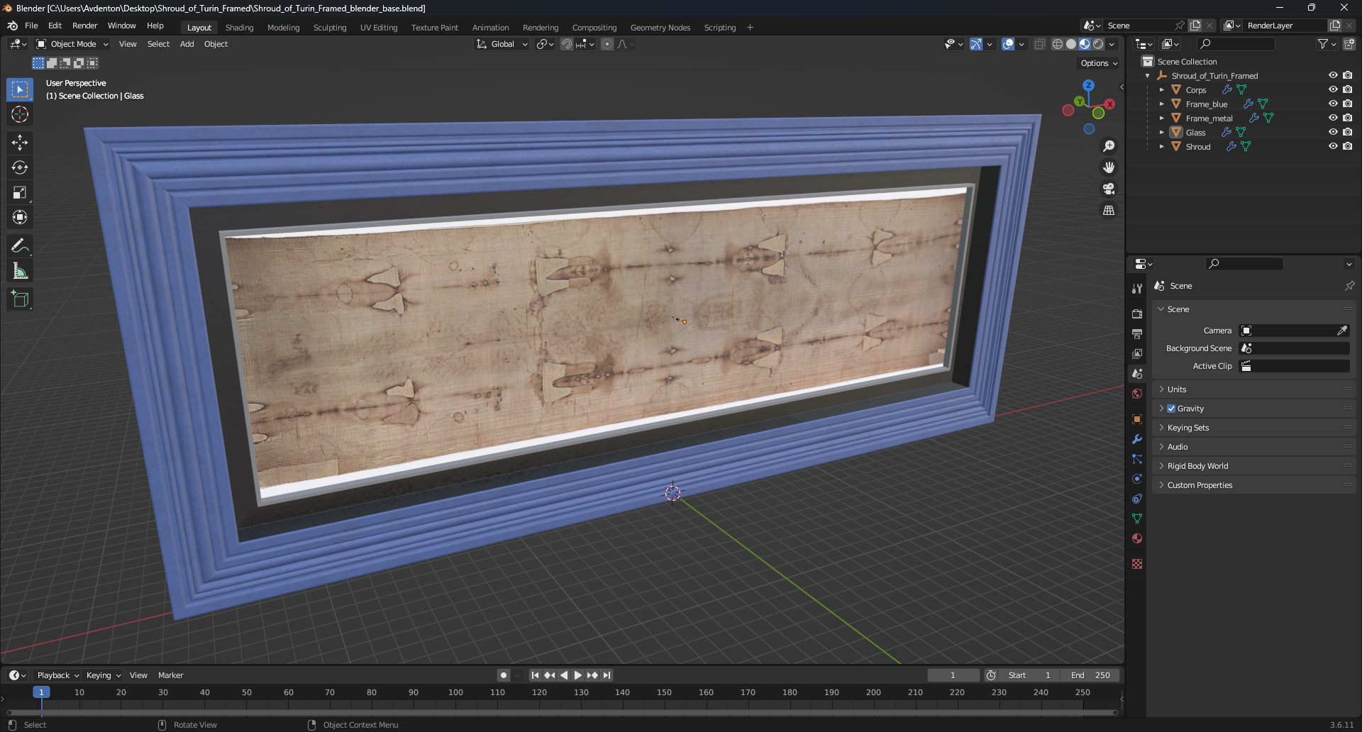
Task: Open the View Layer properties tab
Action: click(x=1137, y=353)
